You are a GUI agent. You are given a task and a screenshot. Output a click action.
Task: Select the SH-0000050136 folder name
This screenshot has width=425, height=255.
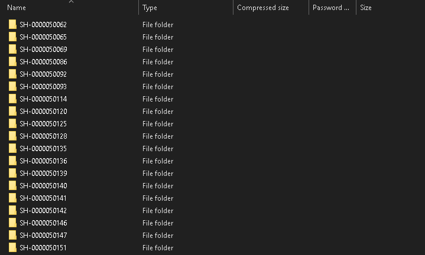[x=43, y=161]
